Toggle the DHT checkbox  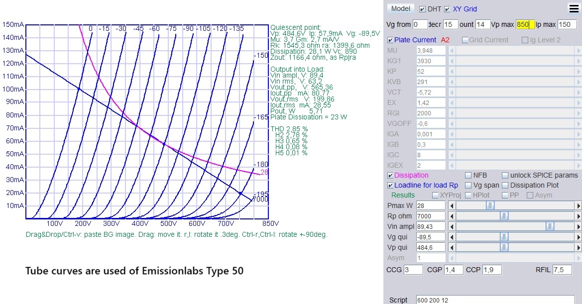click(423, 9)
